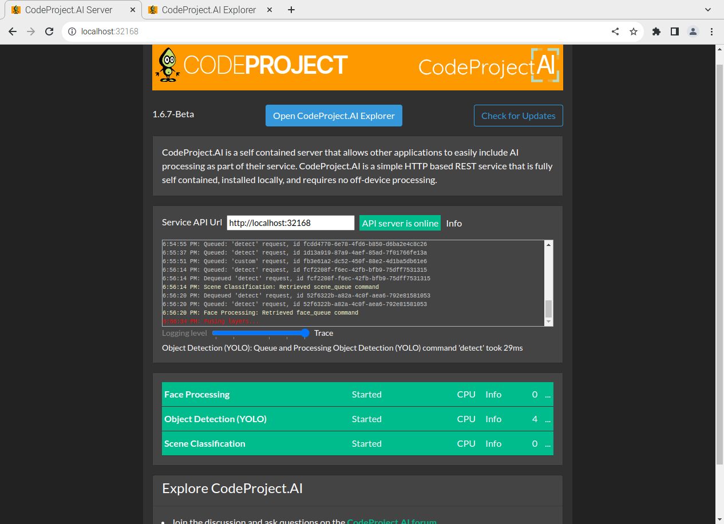Click the log window scrollbar thumb
Image resolution: width=724 pixels, height=524 pixels.
point(549,309)
